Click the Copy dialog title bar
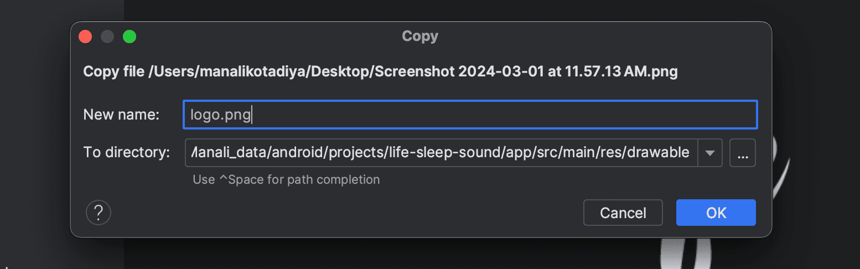The width and height of the screenshot is (860, 269). pyautogui.click(x=419, y=37)
